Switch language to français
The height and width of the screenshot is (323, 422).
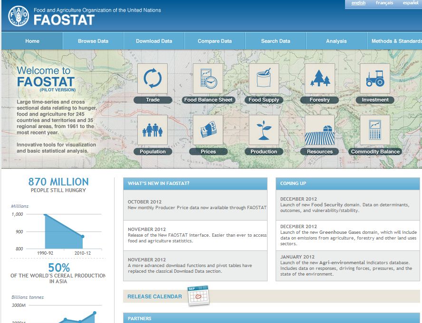tap(384, 3)
